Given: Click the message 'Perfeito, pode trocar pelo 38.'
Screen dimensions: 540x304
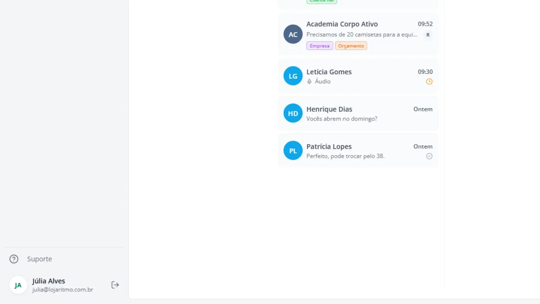Looking at the screenshot, I should click(346, 156).
